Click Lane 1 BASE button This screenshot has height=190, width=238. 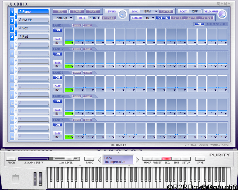click(58, 39)
